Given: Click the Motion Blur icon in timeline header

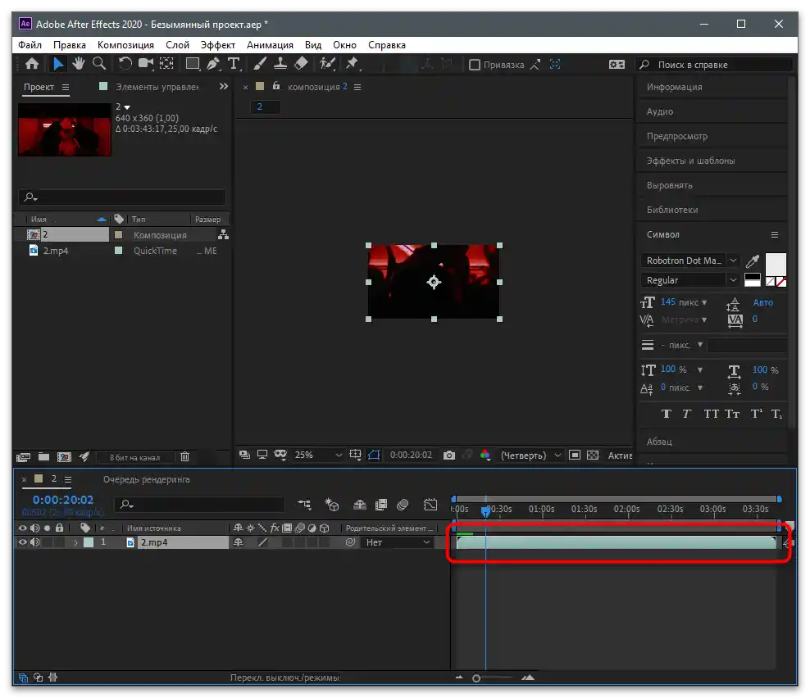Looking at the screenshot, I should [403, 505].
